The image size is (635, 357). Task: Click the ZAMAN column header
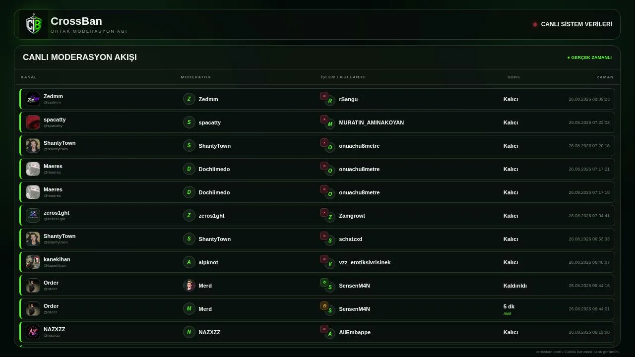click(x=605, y=77)
